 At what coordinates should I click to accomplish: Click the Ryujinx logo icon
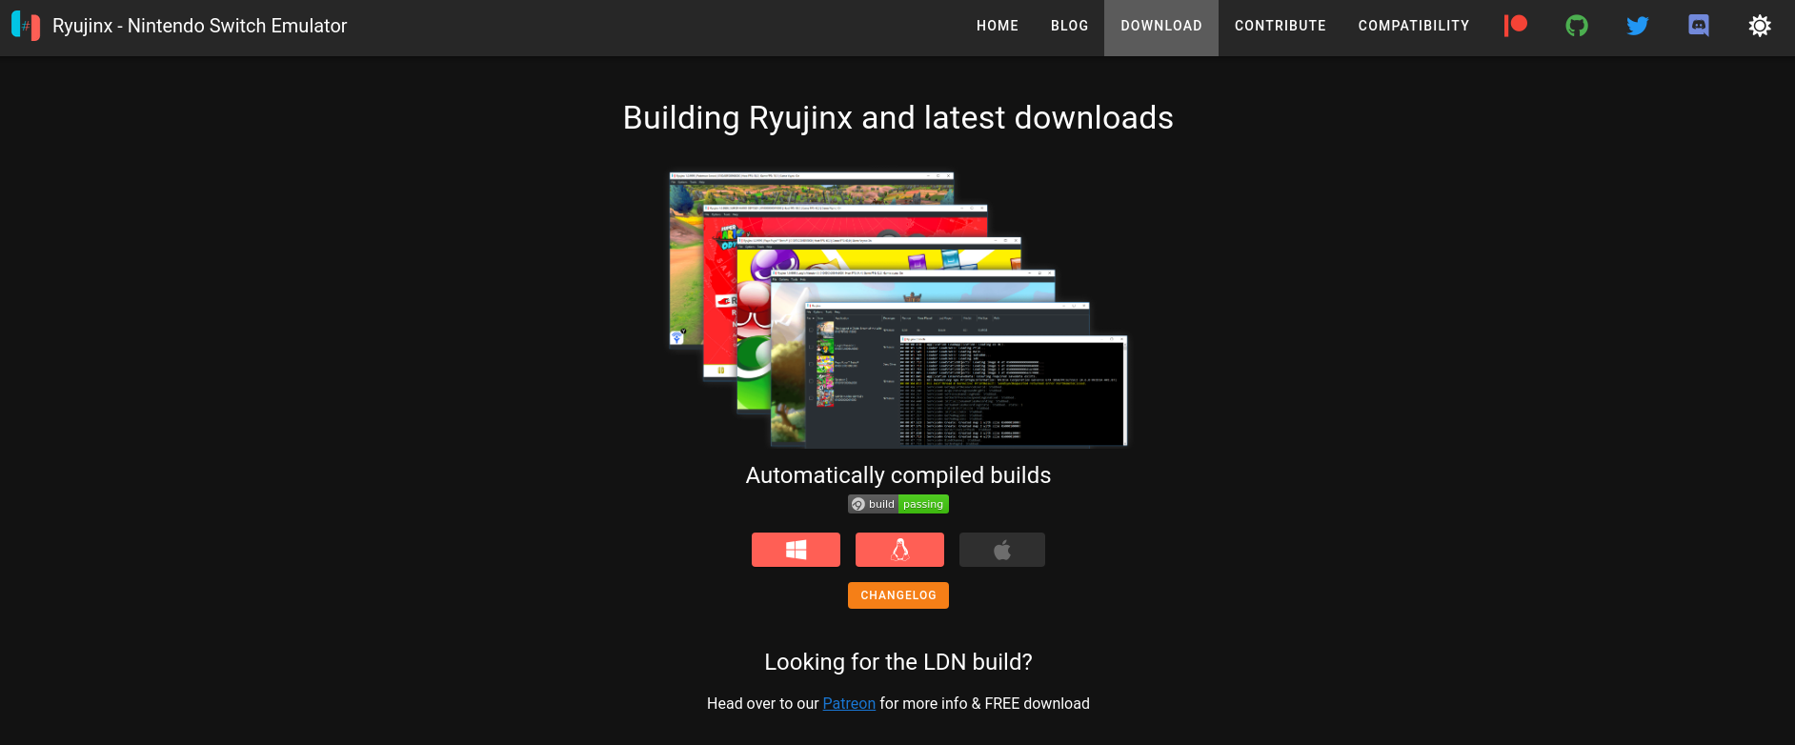[x=26, y=26]
